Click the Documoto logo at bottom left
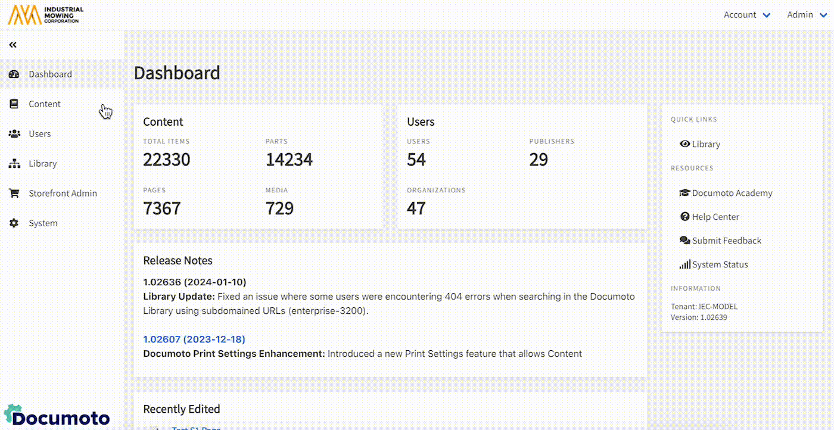The width and height of the screenshot is (834, 430). pyautogui.click(x=57, y=416)
